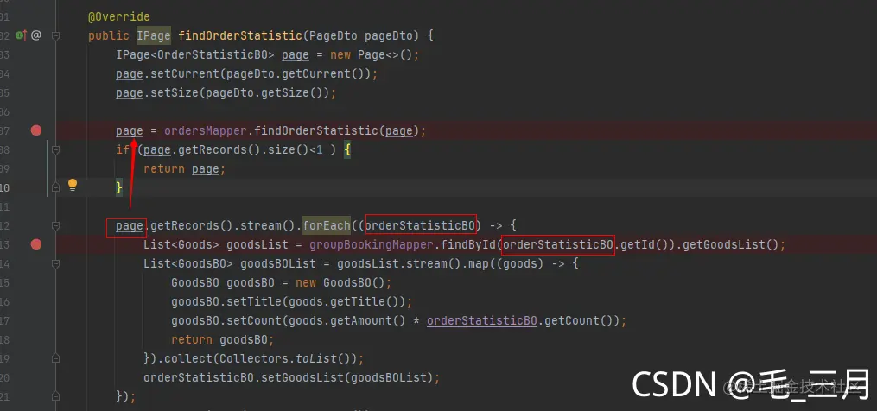Click the findById method call
The height and width of the screenshot is (411, 877).
[468, 245]
